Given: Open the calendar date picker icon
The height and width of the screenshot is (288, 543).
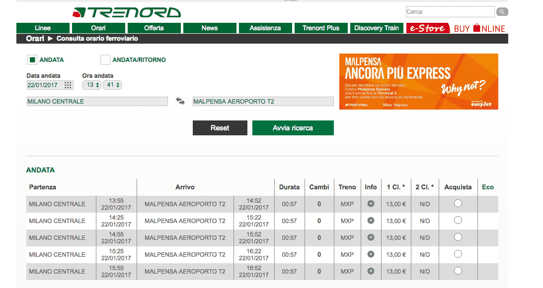Looking at the screenshot, I should [x=68, y=85].
